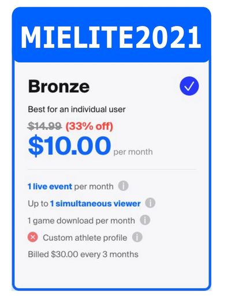Click info icon for game download per month
231x299 pixels.
[x=145, y=220]
